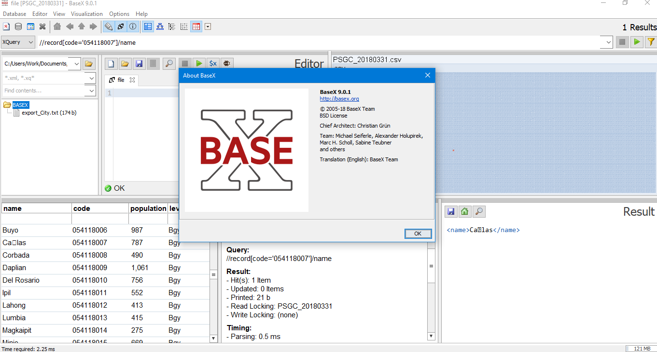Open the basex.org link in About dialog
Screen dimensions: 657x352
(x=339, y=99)
